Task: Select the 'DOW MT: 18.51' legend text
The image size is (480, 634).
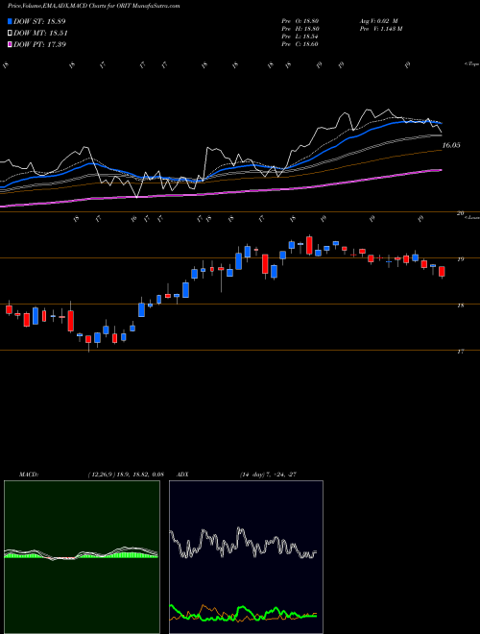Action: coord(40,34)
